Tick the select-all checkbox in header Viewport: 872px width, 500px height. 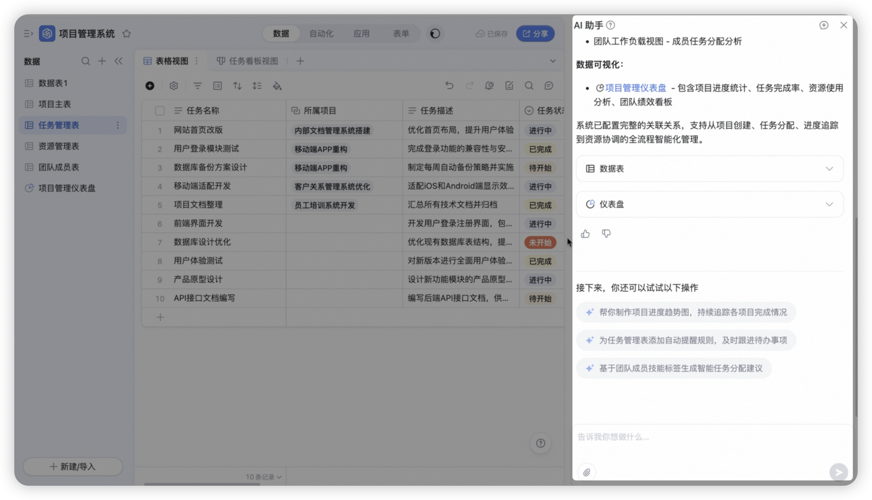click(159, 111)
